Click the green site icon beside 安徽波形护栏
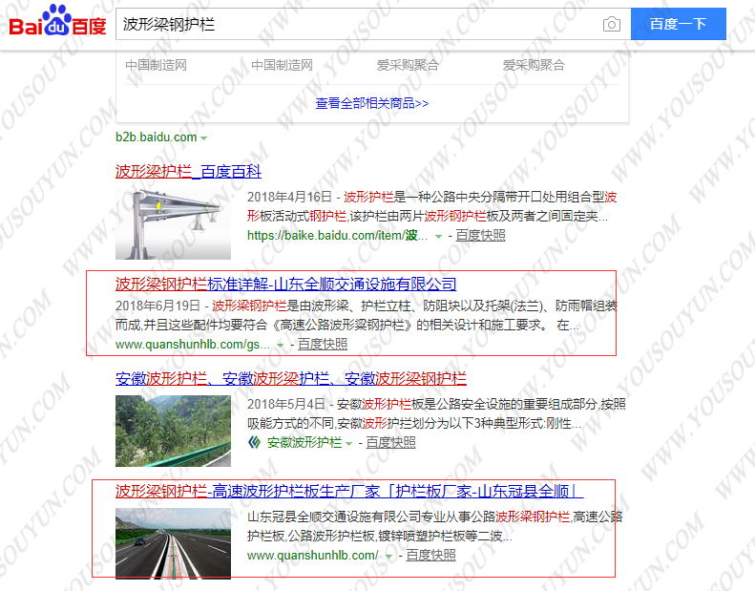This screenshot has height=591, width=755. 254,442
